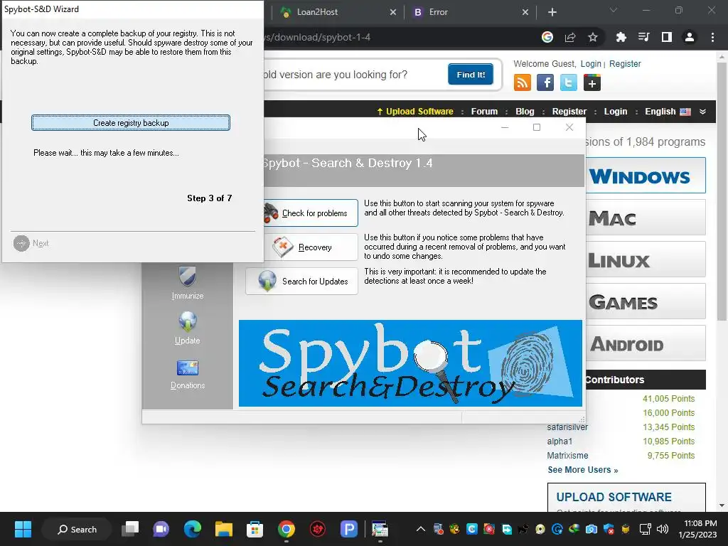This screenshot has width=728, height=546.
Task: Select the Linux platform category
Action: click(x=646, y=259)
